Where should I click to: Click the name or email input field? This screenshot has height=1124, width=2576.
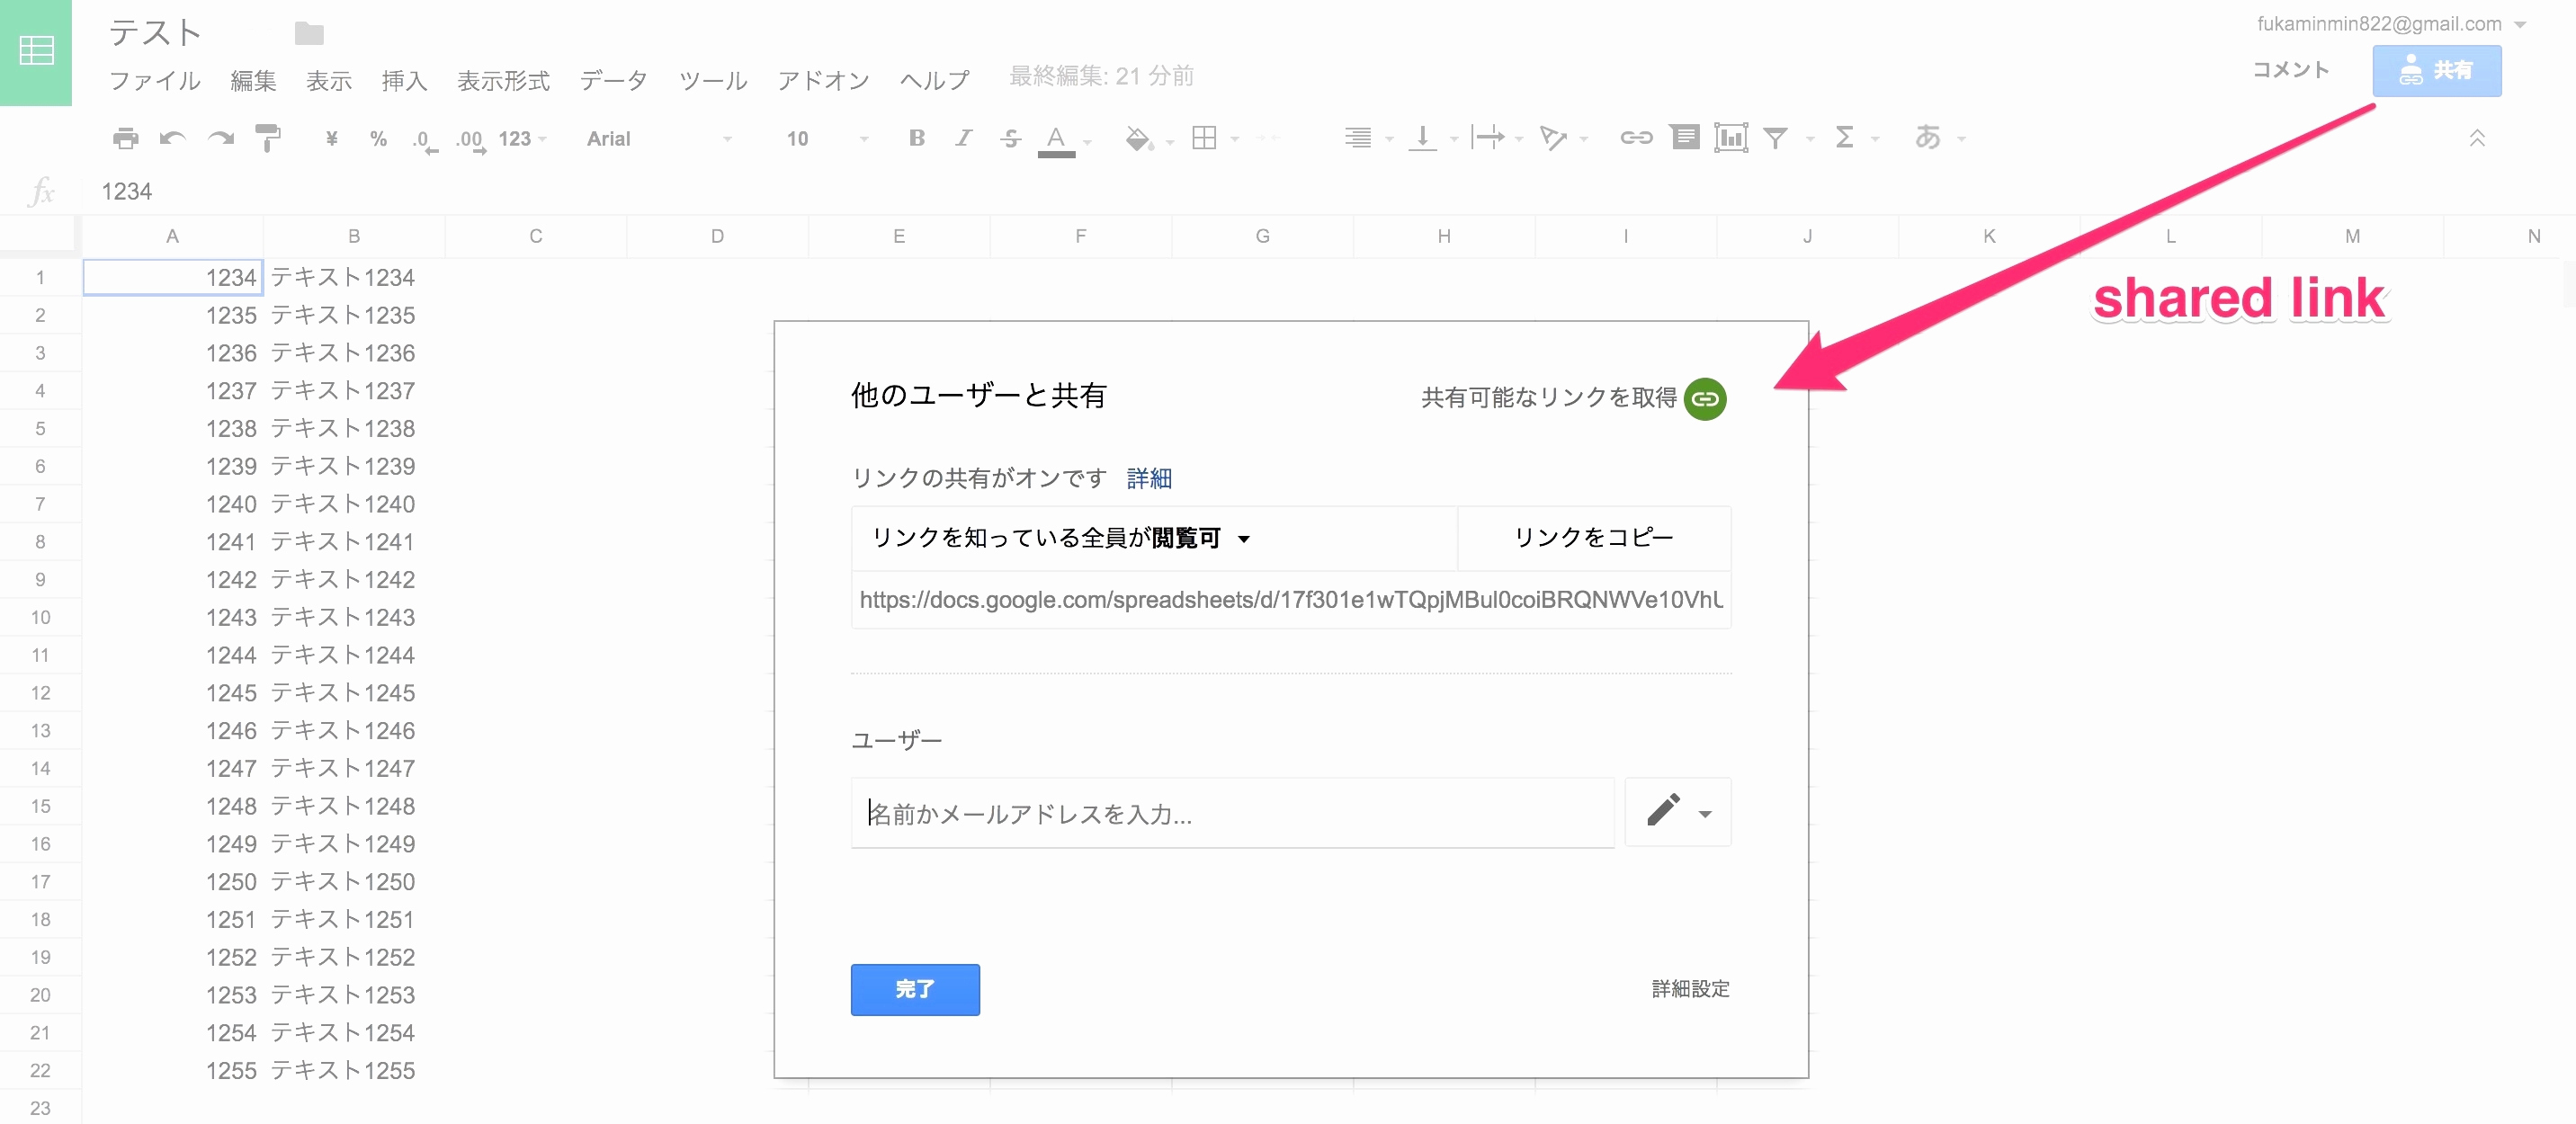coord(1231,813)
